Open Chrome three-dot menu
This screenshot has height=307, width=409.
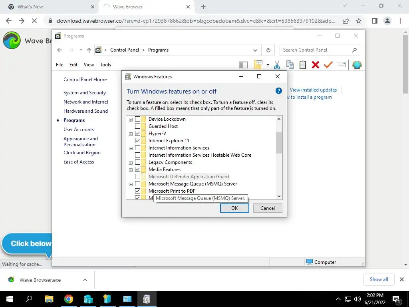400,21
